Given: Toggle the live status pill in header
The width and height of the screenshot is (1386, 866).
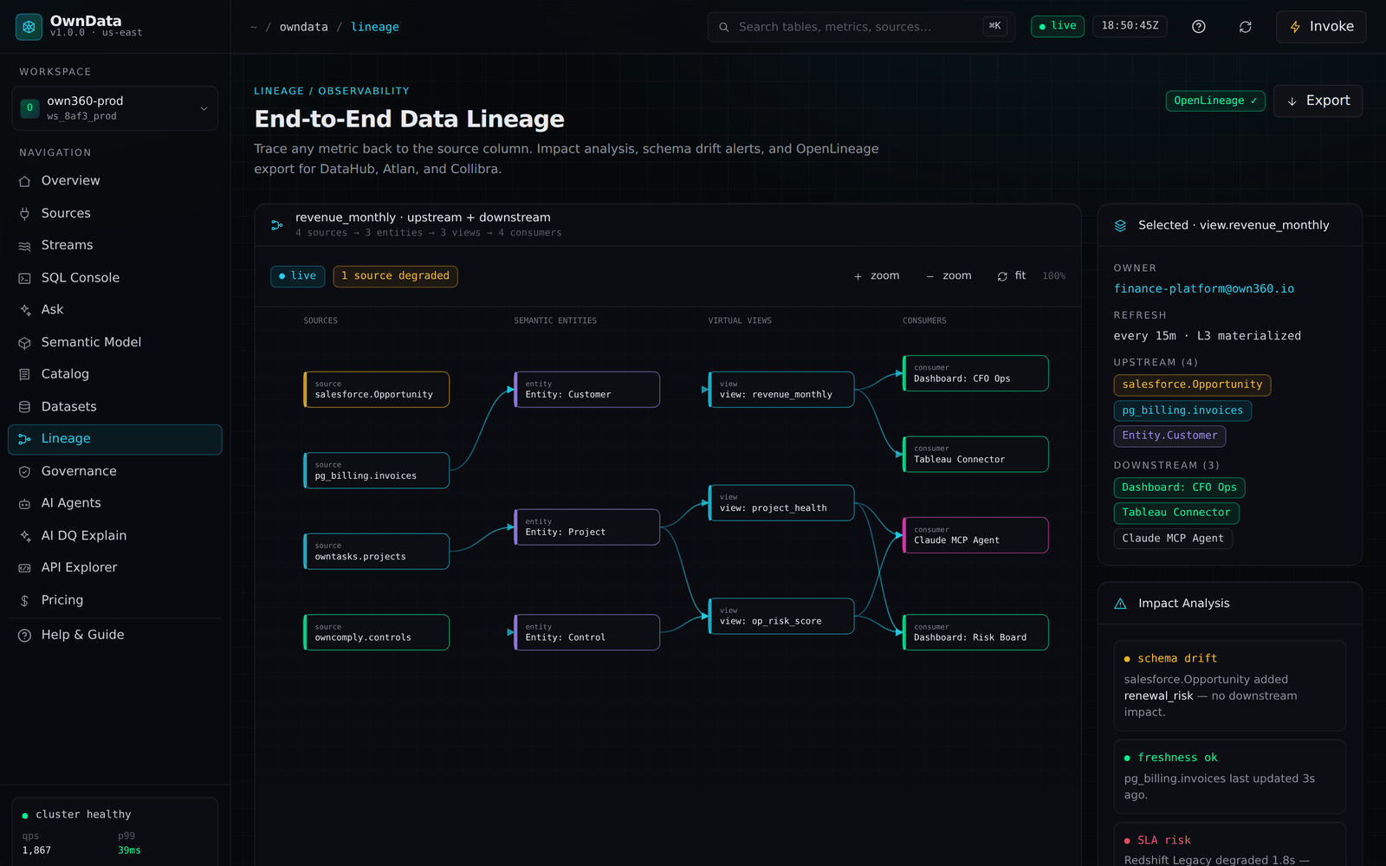Looking at the screenshot, I should coord(1058,26).
